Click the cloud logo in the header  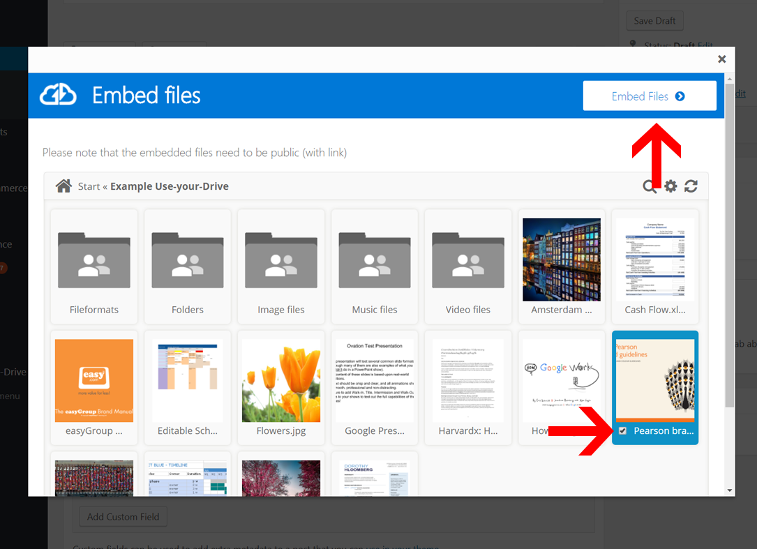(58, 95)
